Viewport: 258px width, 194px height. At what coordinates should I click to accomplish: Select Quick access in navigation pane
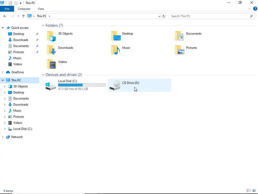[x=20, y=28]
